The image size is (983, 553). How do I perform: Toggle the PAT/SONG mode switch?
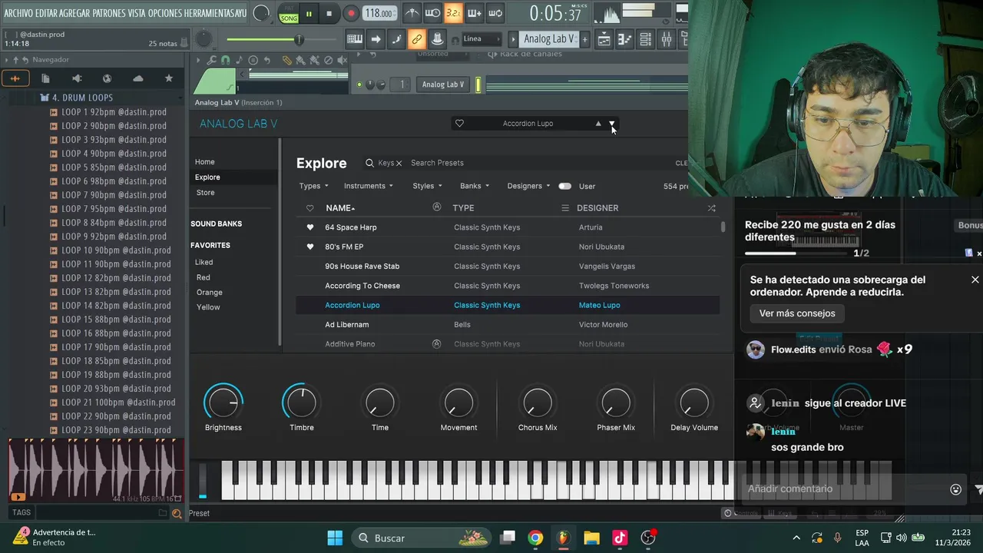289,14
